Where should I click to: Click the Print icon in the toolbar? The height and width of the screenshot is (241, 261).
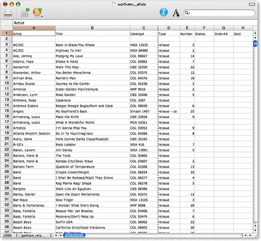point(8,13)
